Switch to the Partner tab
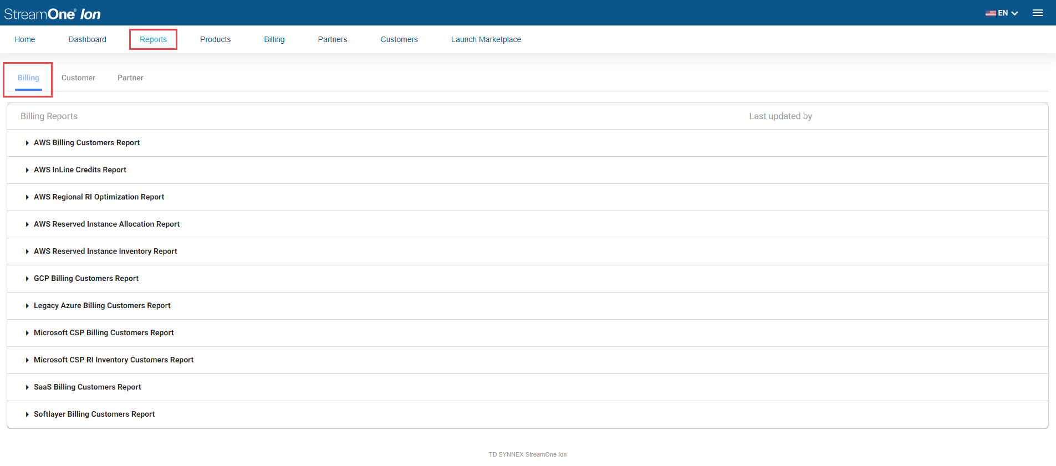The width and height of the screenshot is (1056, 466). 130,78
